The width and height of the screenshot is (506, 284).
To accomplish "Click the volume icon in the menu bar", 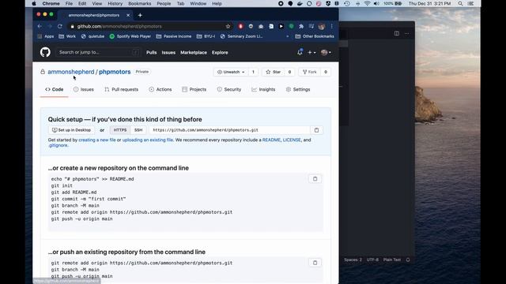I will [x=376, y=3].
